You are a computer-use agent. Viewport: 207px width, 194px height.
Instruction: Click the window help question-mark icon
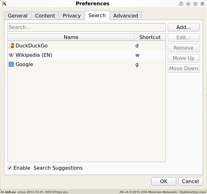pyautogui.click(x=181, y=3)
